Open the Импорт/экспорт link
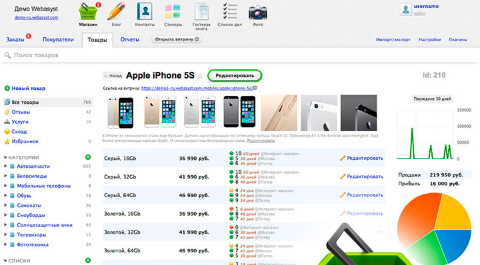 pyautogui.click(x=393, y=39)
